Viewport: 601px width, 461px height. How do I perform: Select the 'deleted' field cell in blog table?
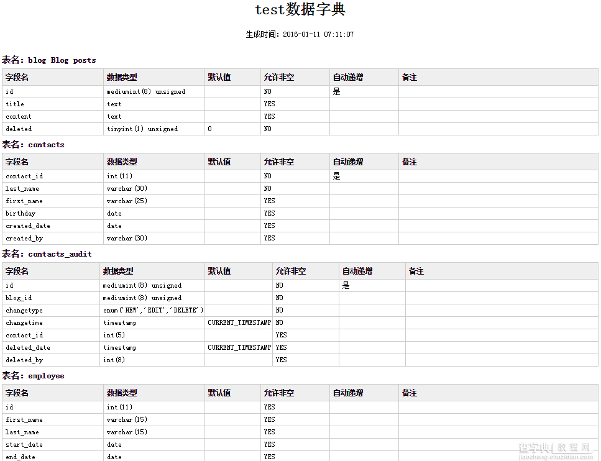tap(53, 129)
